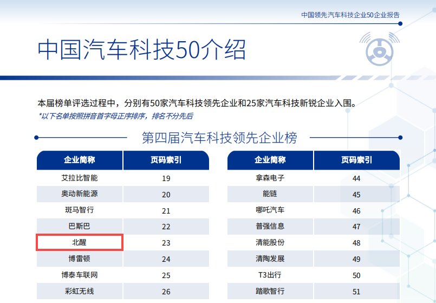
Task: Click 普强信息 in the company list
Action: click(270, 227)
